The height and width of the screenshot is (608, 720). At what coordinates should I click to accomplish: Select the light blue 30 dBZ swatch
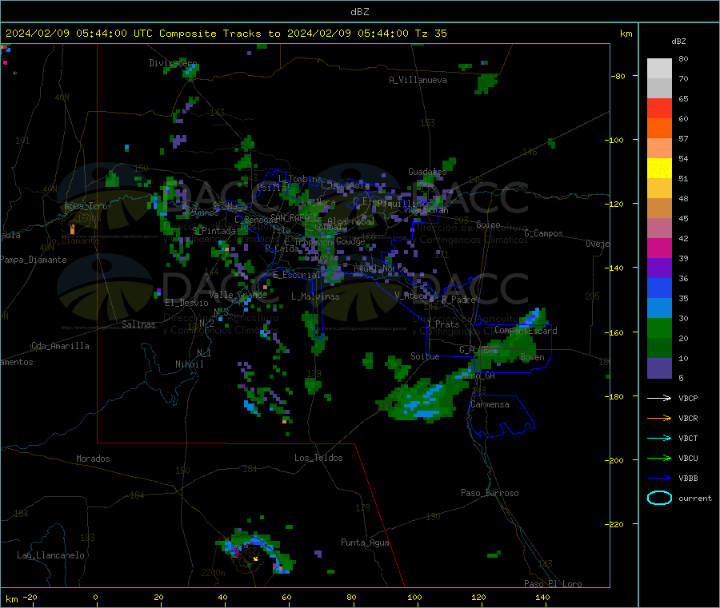pos(659,308)
